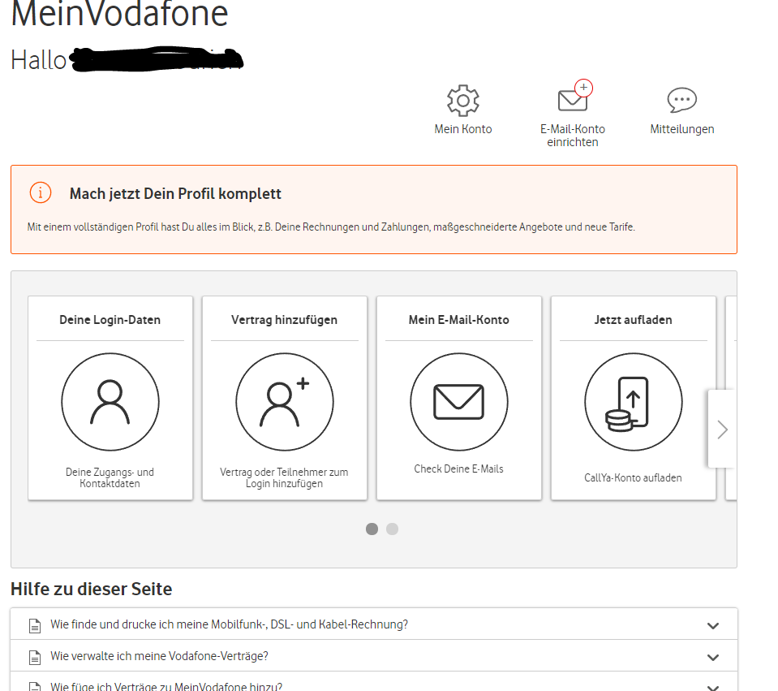Expand the Verträge zu MeinVodafone hinzufügen chevron
The image size is (778, 691).
click(713, 687)
